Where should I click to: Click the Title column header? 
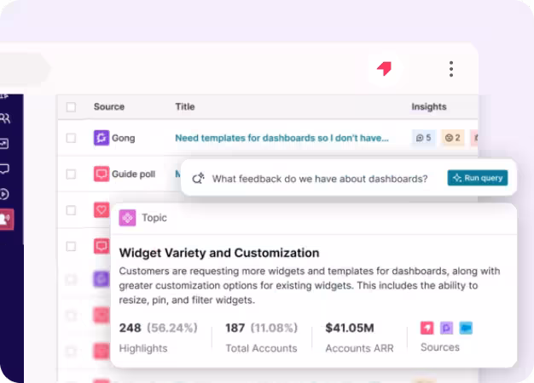tap(185, 106)
